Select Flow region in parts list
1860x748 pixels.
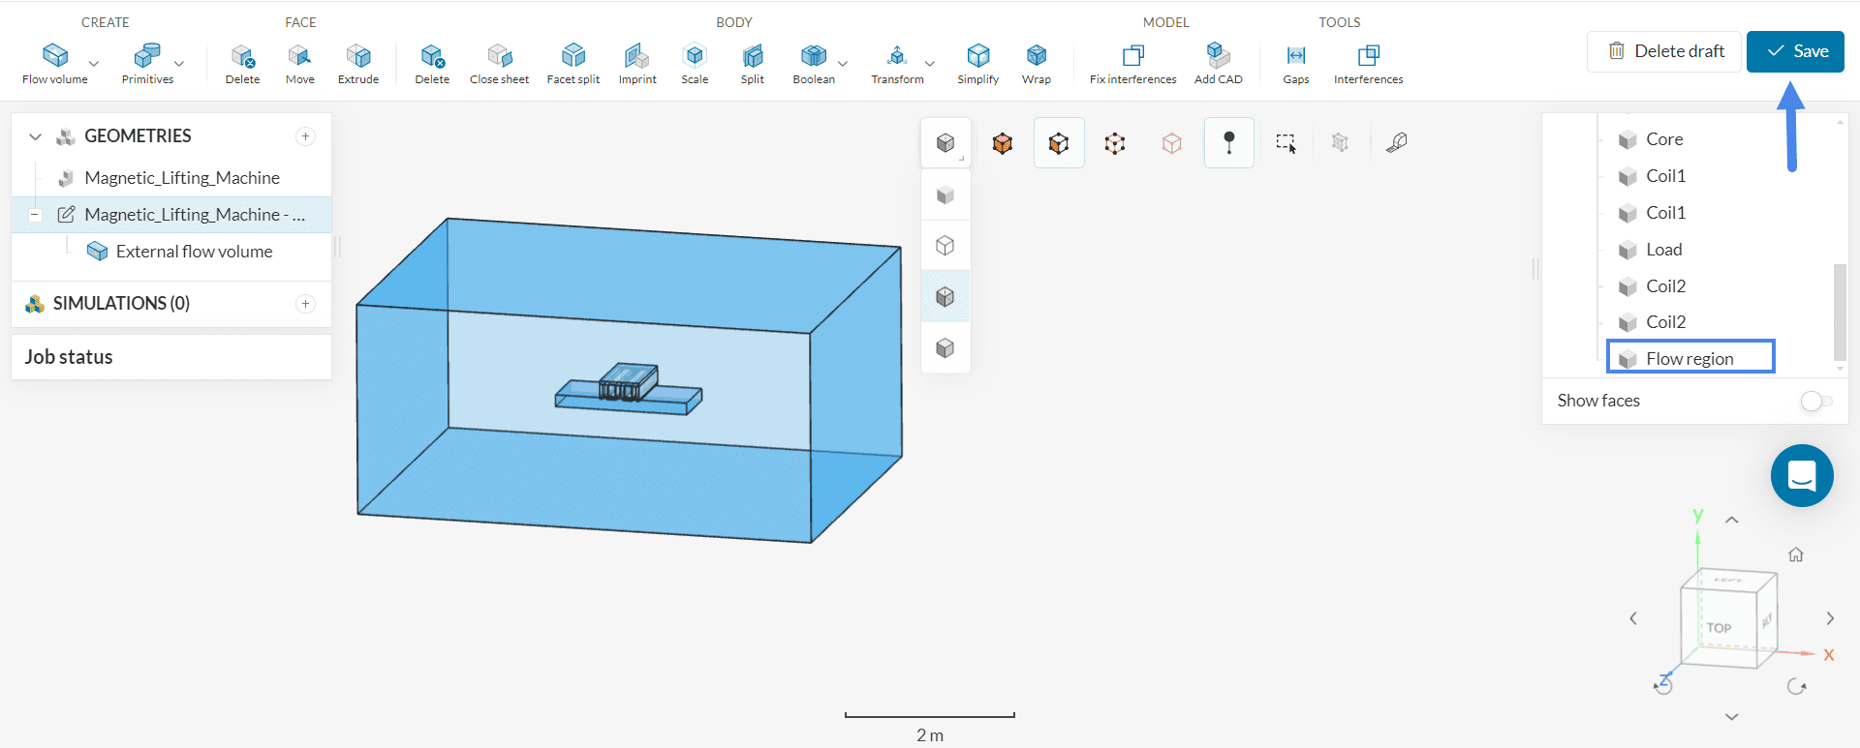click(1689, 358)
